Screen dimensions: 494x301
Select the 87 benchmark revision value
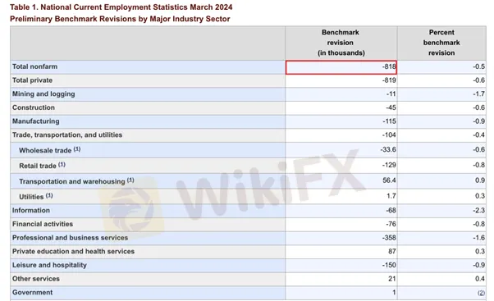click(392, 252)
